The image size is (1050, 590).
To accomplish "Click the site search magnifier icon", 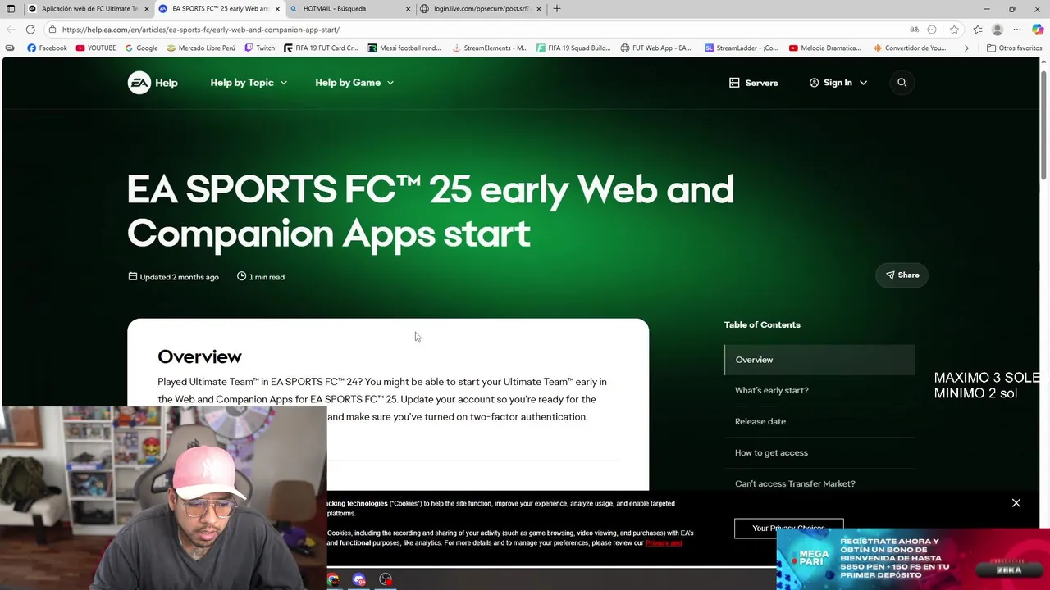I will pyautogui.click(x=902, y=83).
